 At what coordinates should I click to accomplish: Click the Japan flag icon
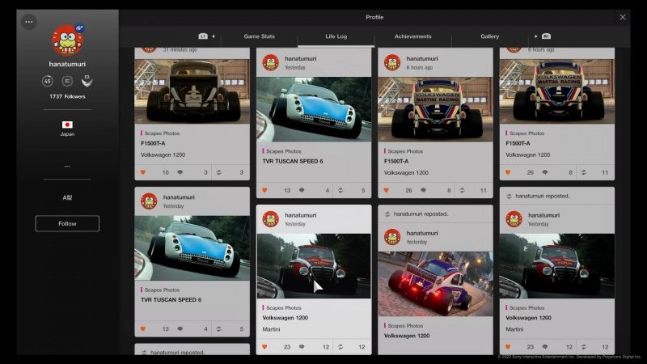67,125
